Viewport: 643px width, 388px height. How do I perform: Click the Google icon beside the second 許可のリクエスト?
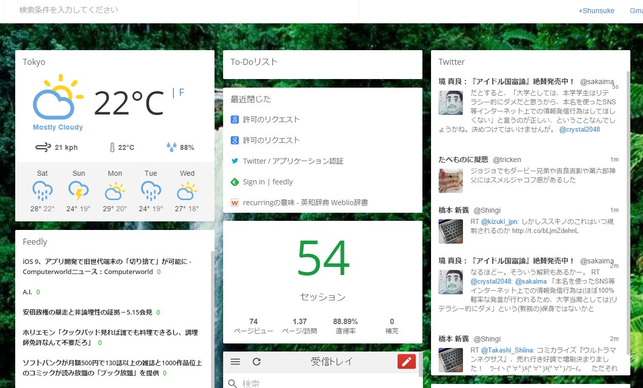point(235,140)
